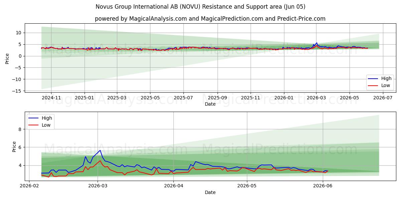Click the '2026-03' tick label on top chart
Image resolution: width=401 pixels, height=200 pixels.
coord(316,98)
